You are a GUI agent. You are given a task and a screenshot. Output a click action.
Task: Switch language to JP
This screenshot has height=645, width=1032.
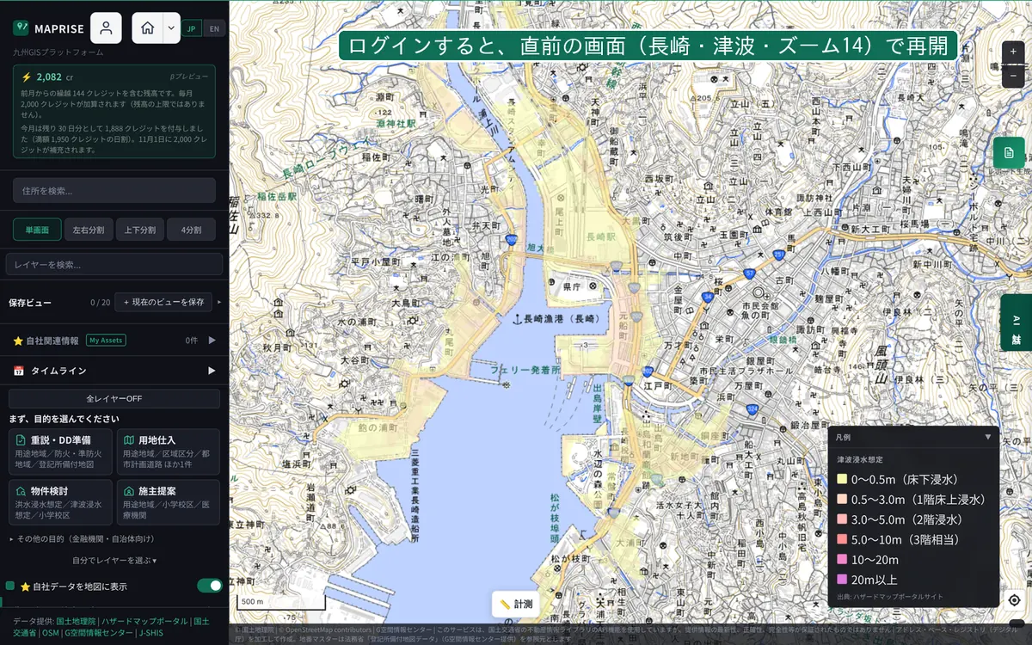[193, 28]
